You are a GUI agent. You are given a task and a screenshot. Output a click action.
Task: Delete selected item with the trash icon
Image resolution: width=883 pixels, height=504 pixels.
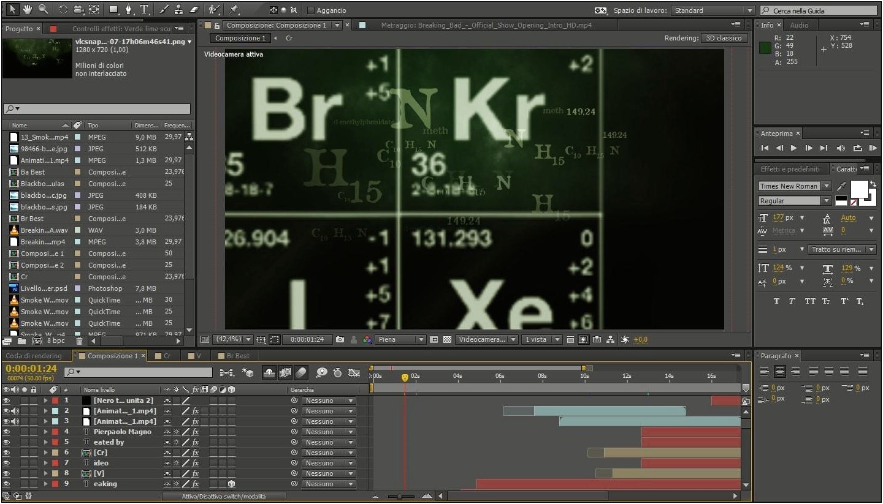point(79,341)
